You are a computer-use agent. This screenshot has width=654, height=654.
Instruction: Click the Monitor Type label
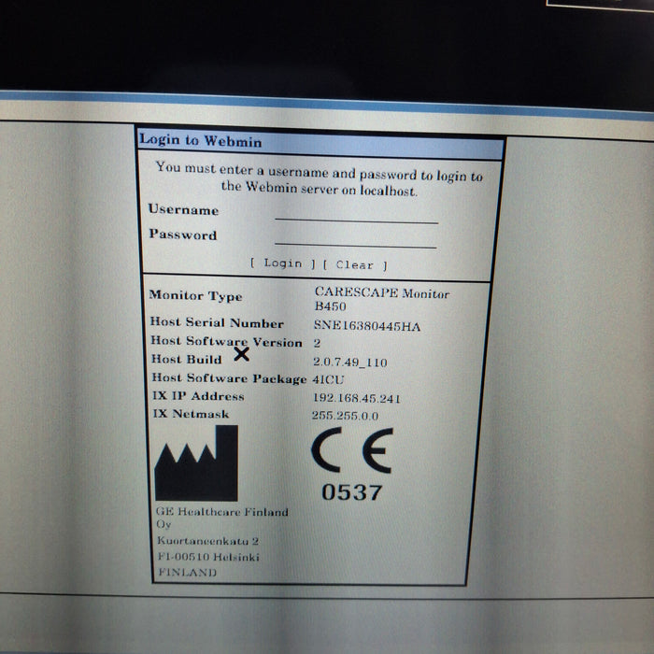pyautogui.click(x=195, y=296)
